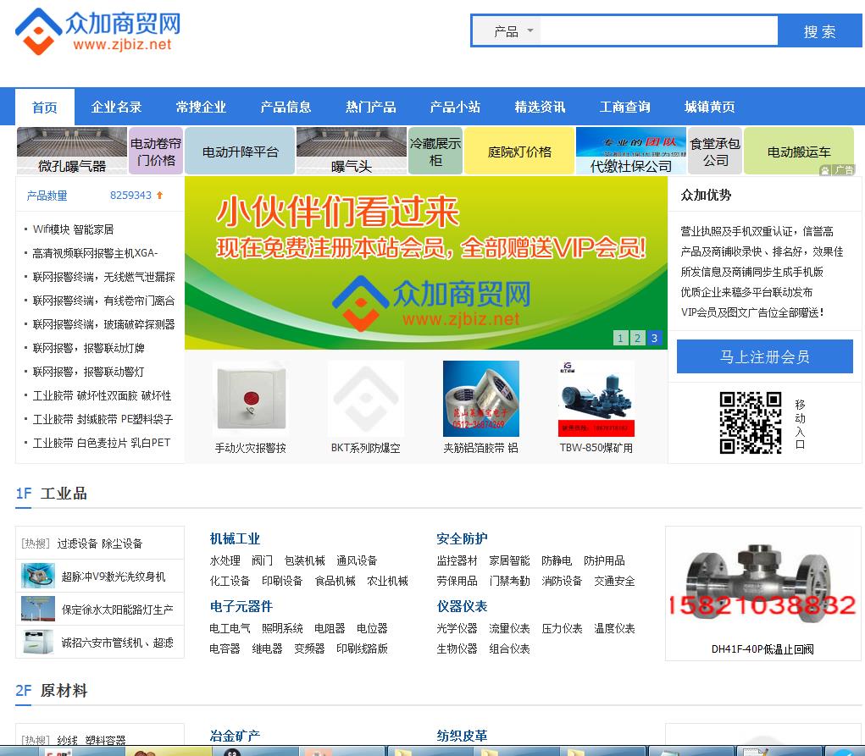Click the TBW-850 mud pump image
The width and height of the screenshot is (865, 756).
[596, 399]
